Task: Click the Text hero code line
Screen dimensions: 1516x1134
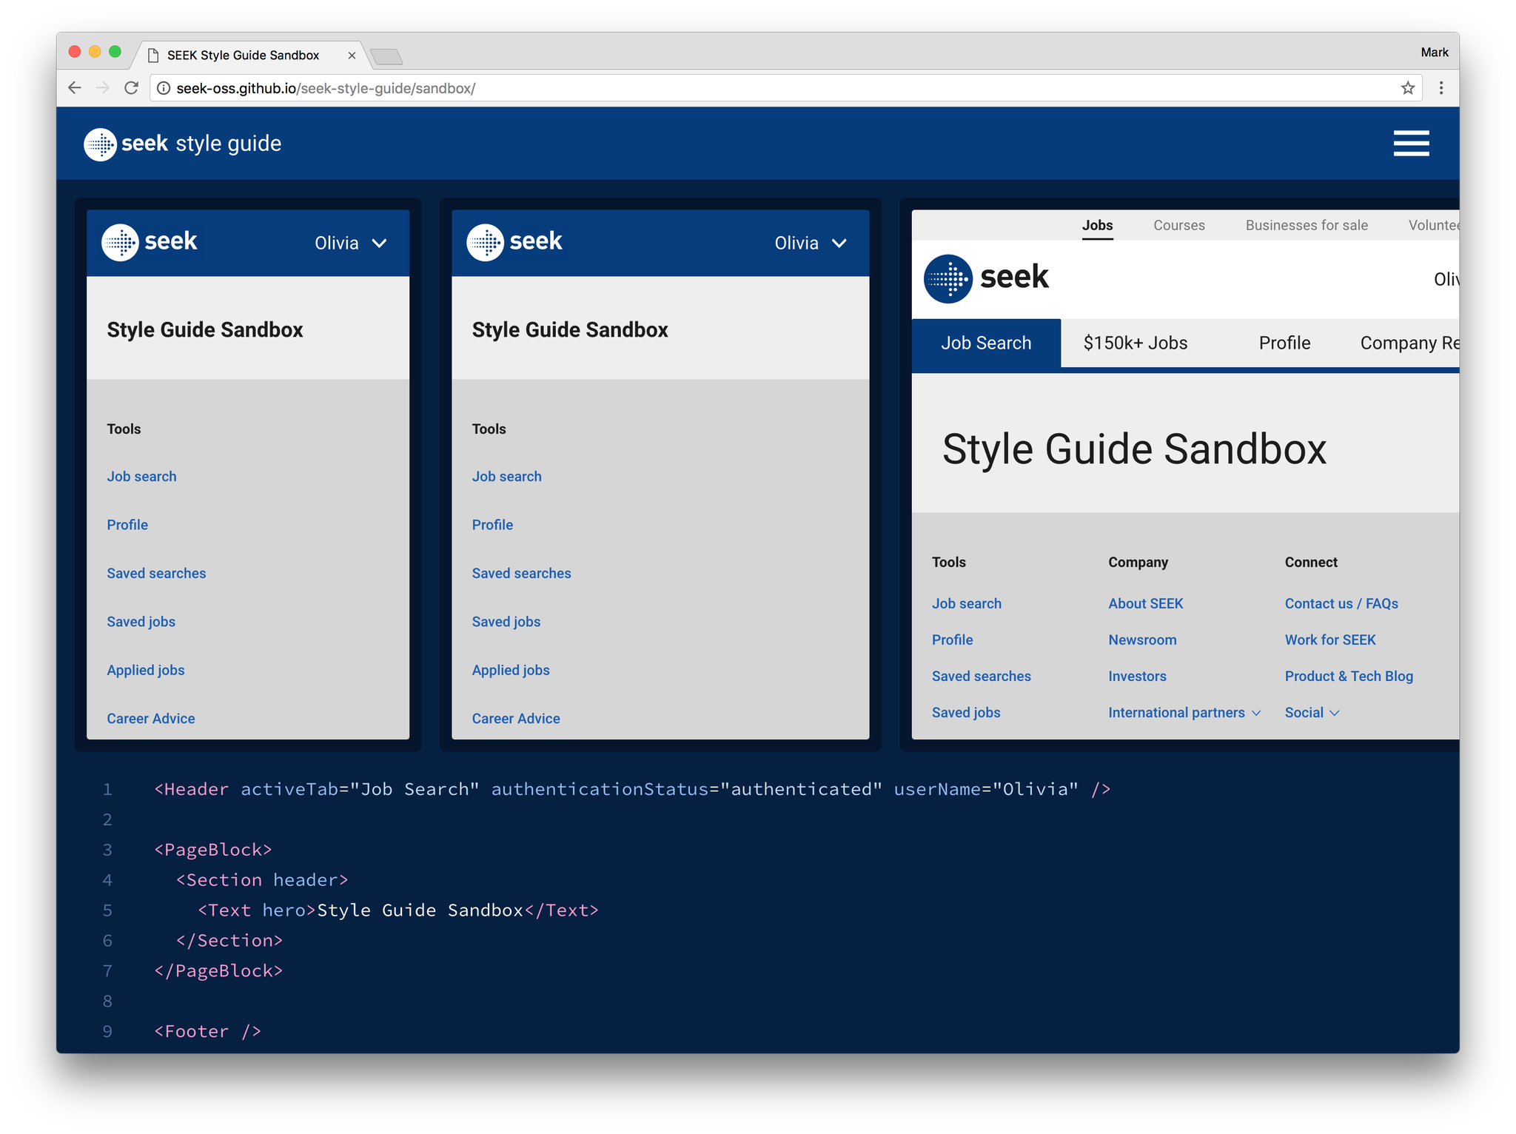Action: tap(398, 910)
